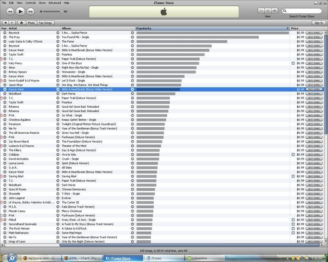Go back with the store back arrow
The height and width of the screenshot is (262, 328).
(5, 23)
